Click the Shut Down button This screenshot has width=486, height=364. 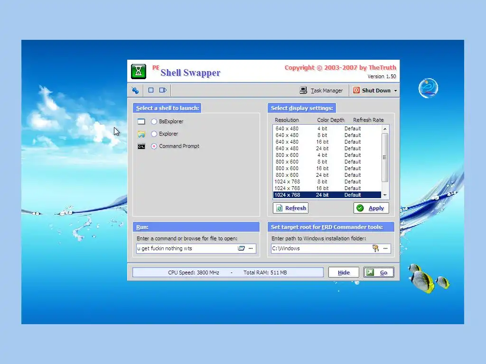tap(372, 91)
